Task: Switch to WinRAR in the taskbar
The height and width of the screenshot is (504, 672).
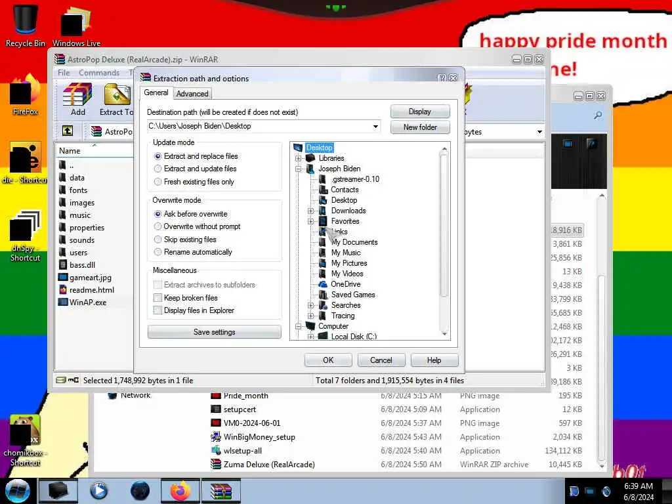Action: (222, 491)
